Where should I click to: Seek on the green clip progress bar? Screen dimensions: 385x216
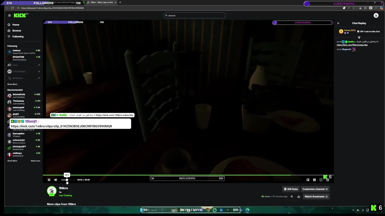click(x=188, y=175)
